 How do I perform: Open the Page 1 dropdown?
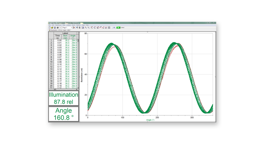pyautogui.click(x=71, y=27)
